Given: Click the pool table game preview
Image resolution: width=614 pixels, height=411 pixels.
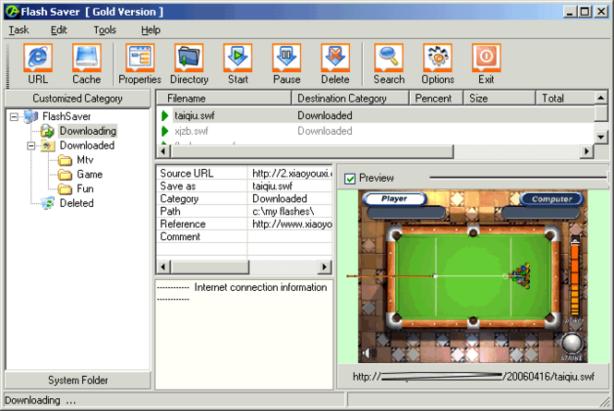Looking at the screenshot, I should [473, 276].
